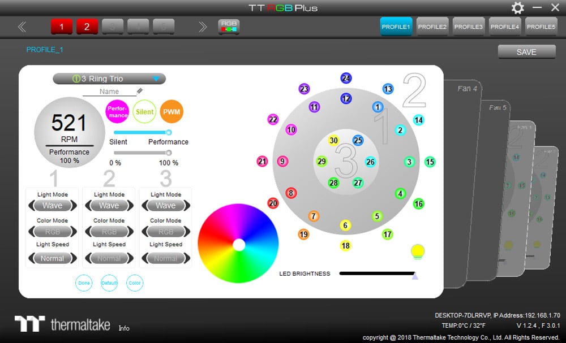The height and width of the screenshot is (343, 566).
Task: Select LED 26 in the center ring
Action: 370,162
